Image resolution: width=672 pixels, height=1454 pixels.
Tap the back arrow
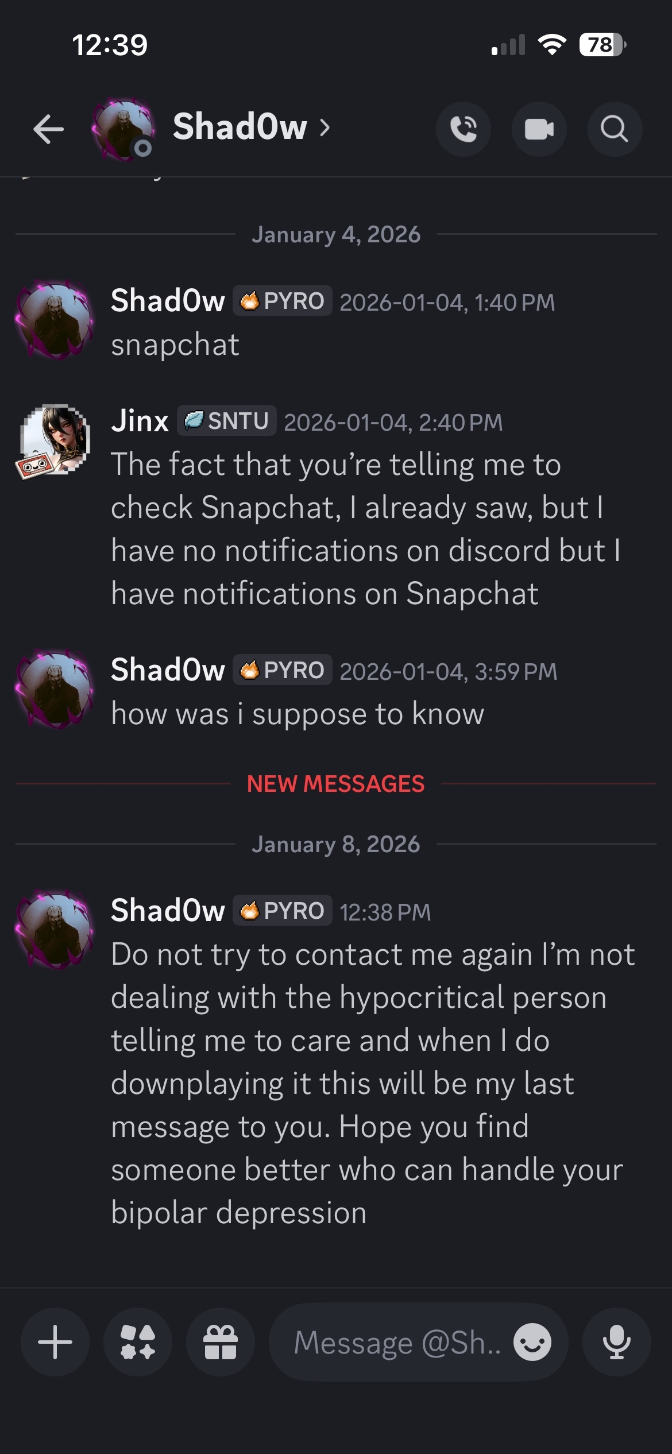(x=48, y=129)
